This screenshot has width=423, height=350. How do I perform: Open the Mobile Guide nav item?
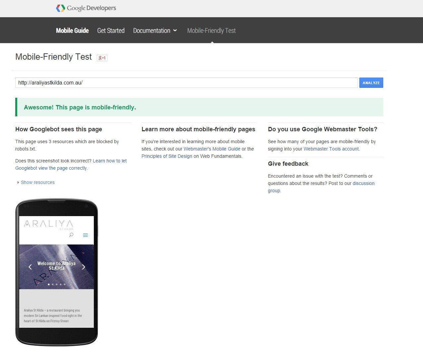72,30
